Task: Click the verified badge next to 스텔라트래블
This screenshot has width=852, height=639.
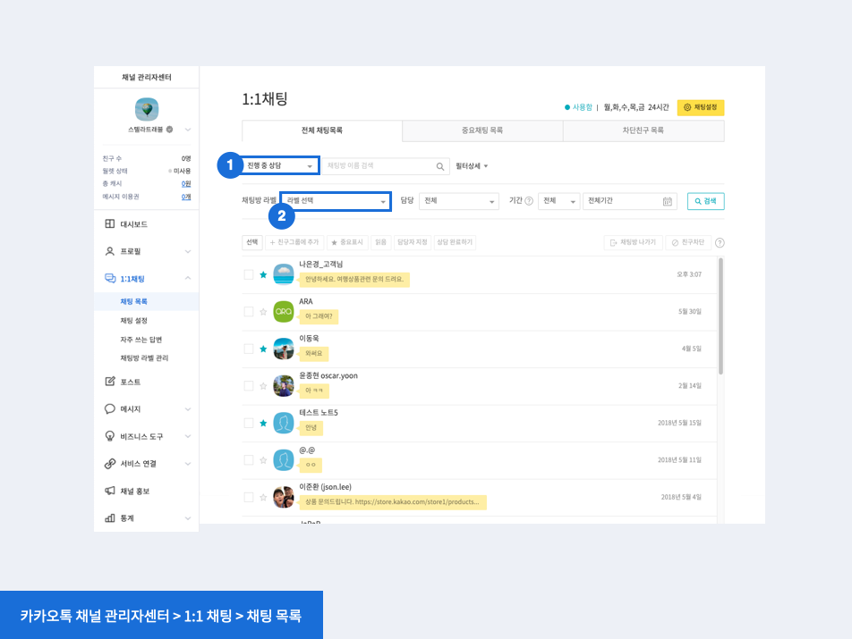Action: (169, 130)
